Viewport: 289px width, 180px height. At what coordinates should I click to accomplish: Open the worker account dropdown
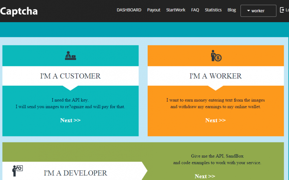click(x=258, y=11)
